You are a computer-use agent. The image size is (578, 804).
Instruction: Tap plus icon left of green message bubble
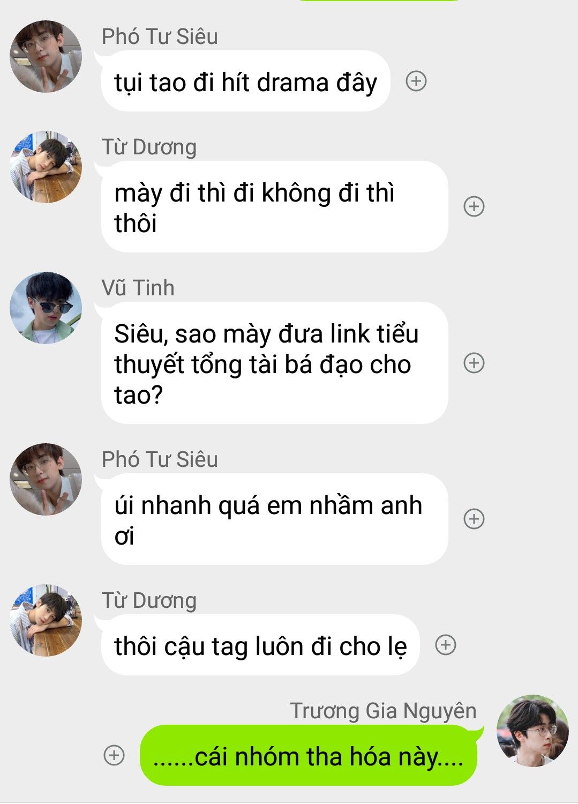(x=114, y=755)
